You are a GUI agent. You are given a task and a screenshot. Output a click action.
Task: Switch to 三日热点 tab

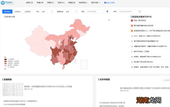(x=18, y=12)
